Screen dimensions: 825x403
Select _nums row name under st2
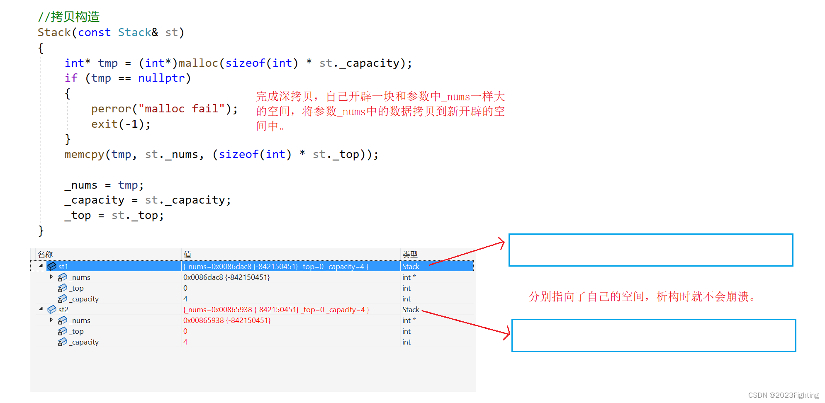80,320
